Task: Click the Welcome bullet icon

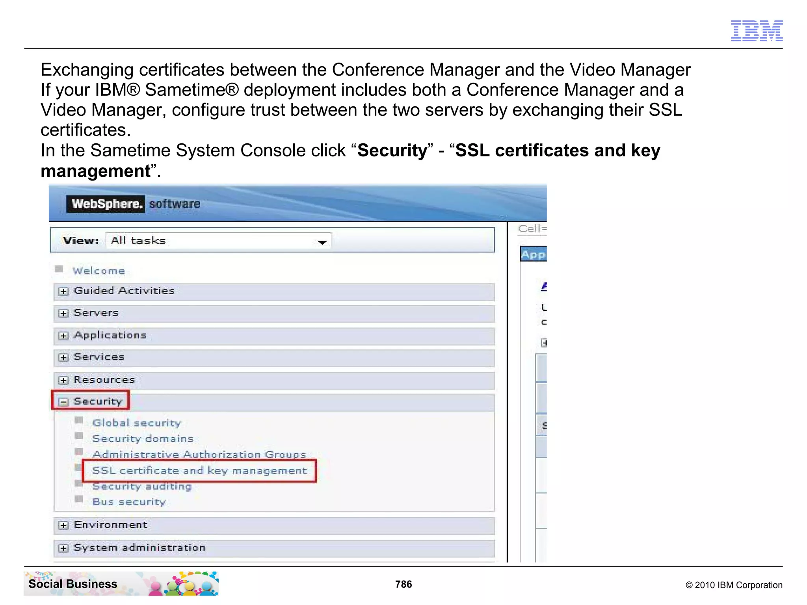Action: [59, 269]
